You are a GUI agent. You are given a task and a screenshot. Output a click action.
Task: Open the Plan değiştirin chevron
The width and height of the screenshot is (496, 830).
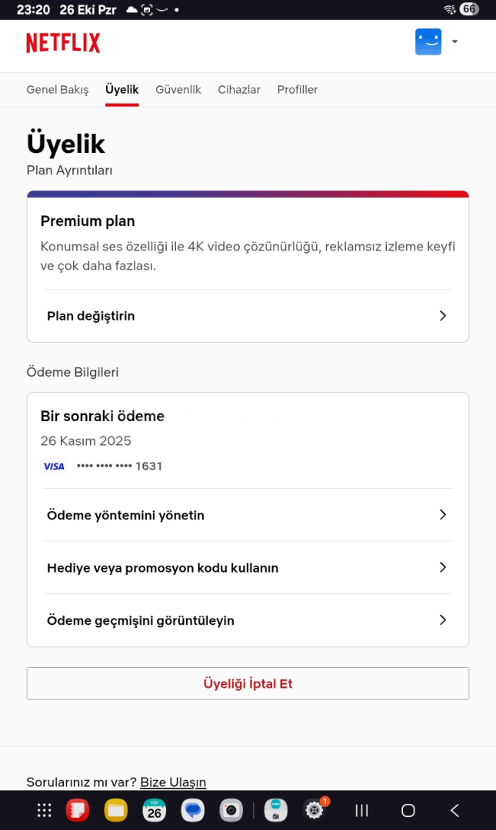(442, 316)
